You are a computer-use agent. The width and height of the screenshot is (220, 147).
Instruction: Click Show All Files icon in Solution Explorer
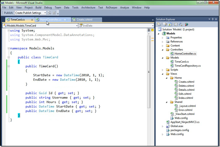pos(165,24)
